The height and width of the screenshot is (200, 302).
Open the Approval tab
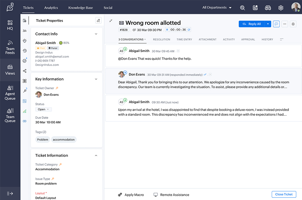[x=248, y=39]
